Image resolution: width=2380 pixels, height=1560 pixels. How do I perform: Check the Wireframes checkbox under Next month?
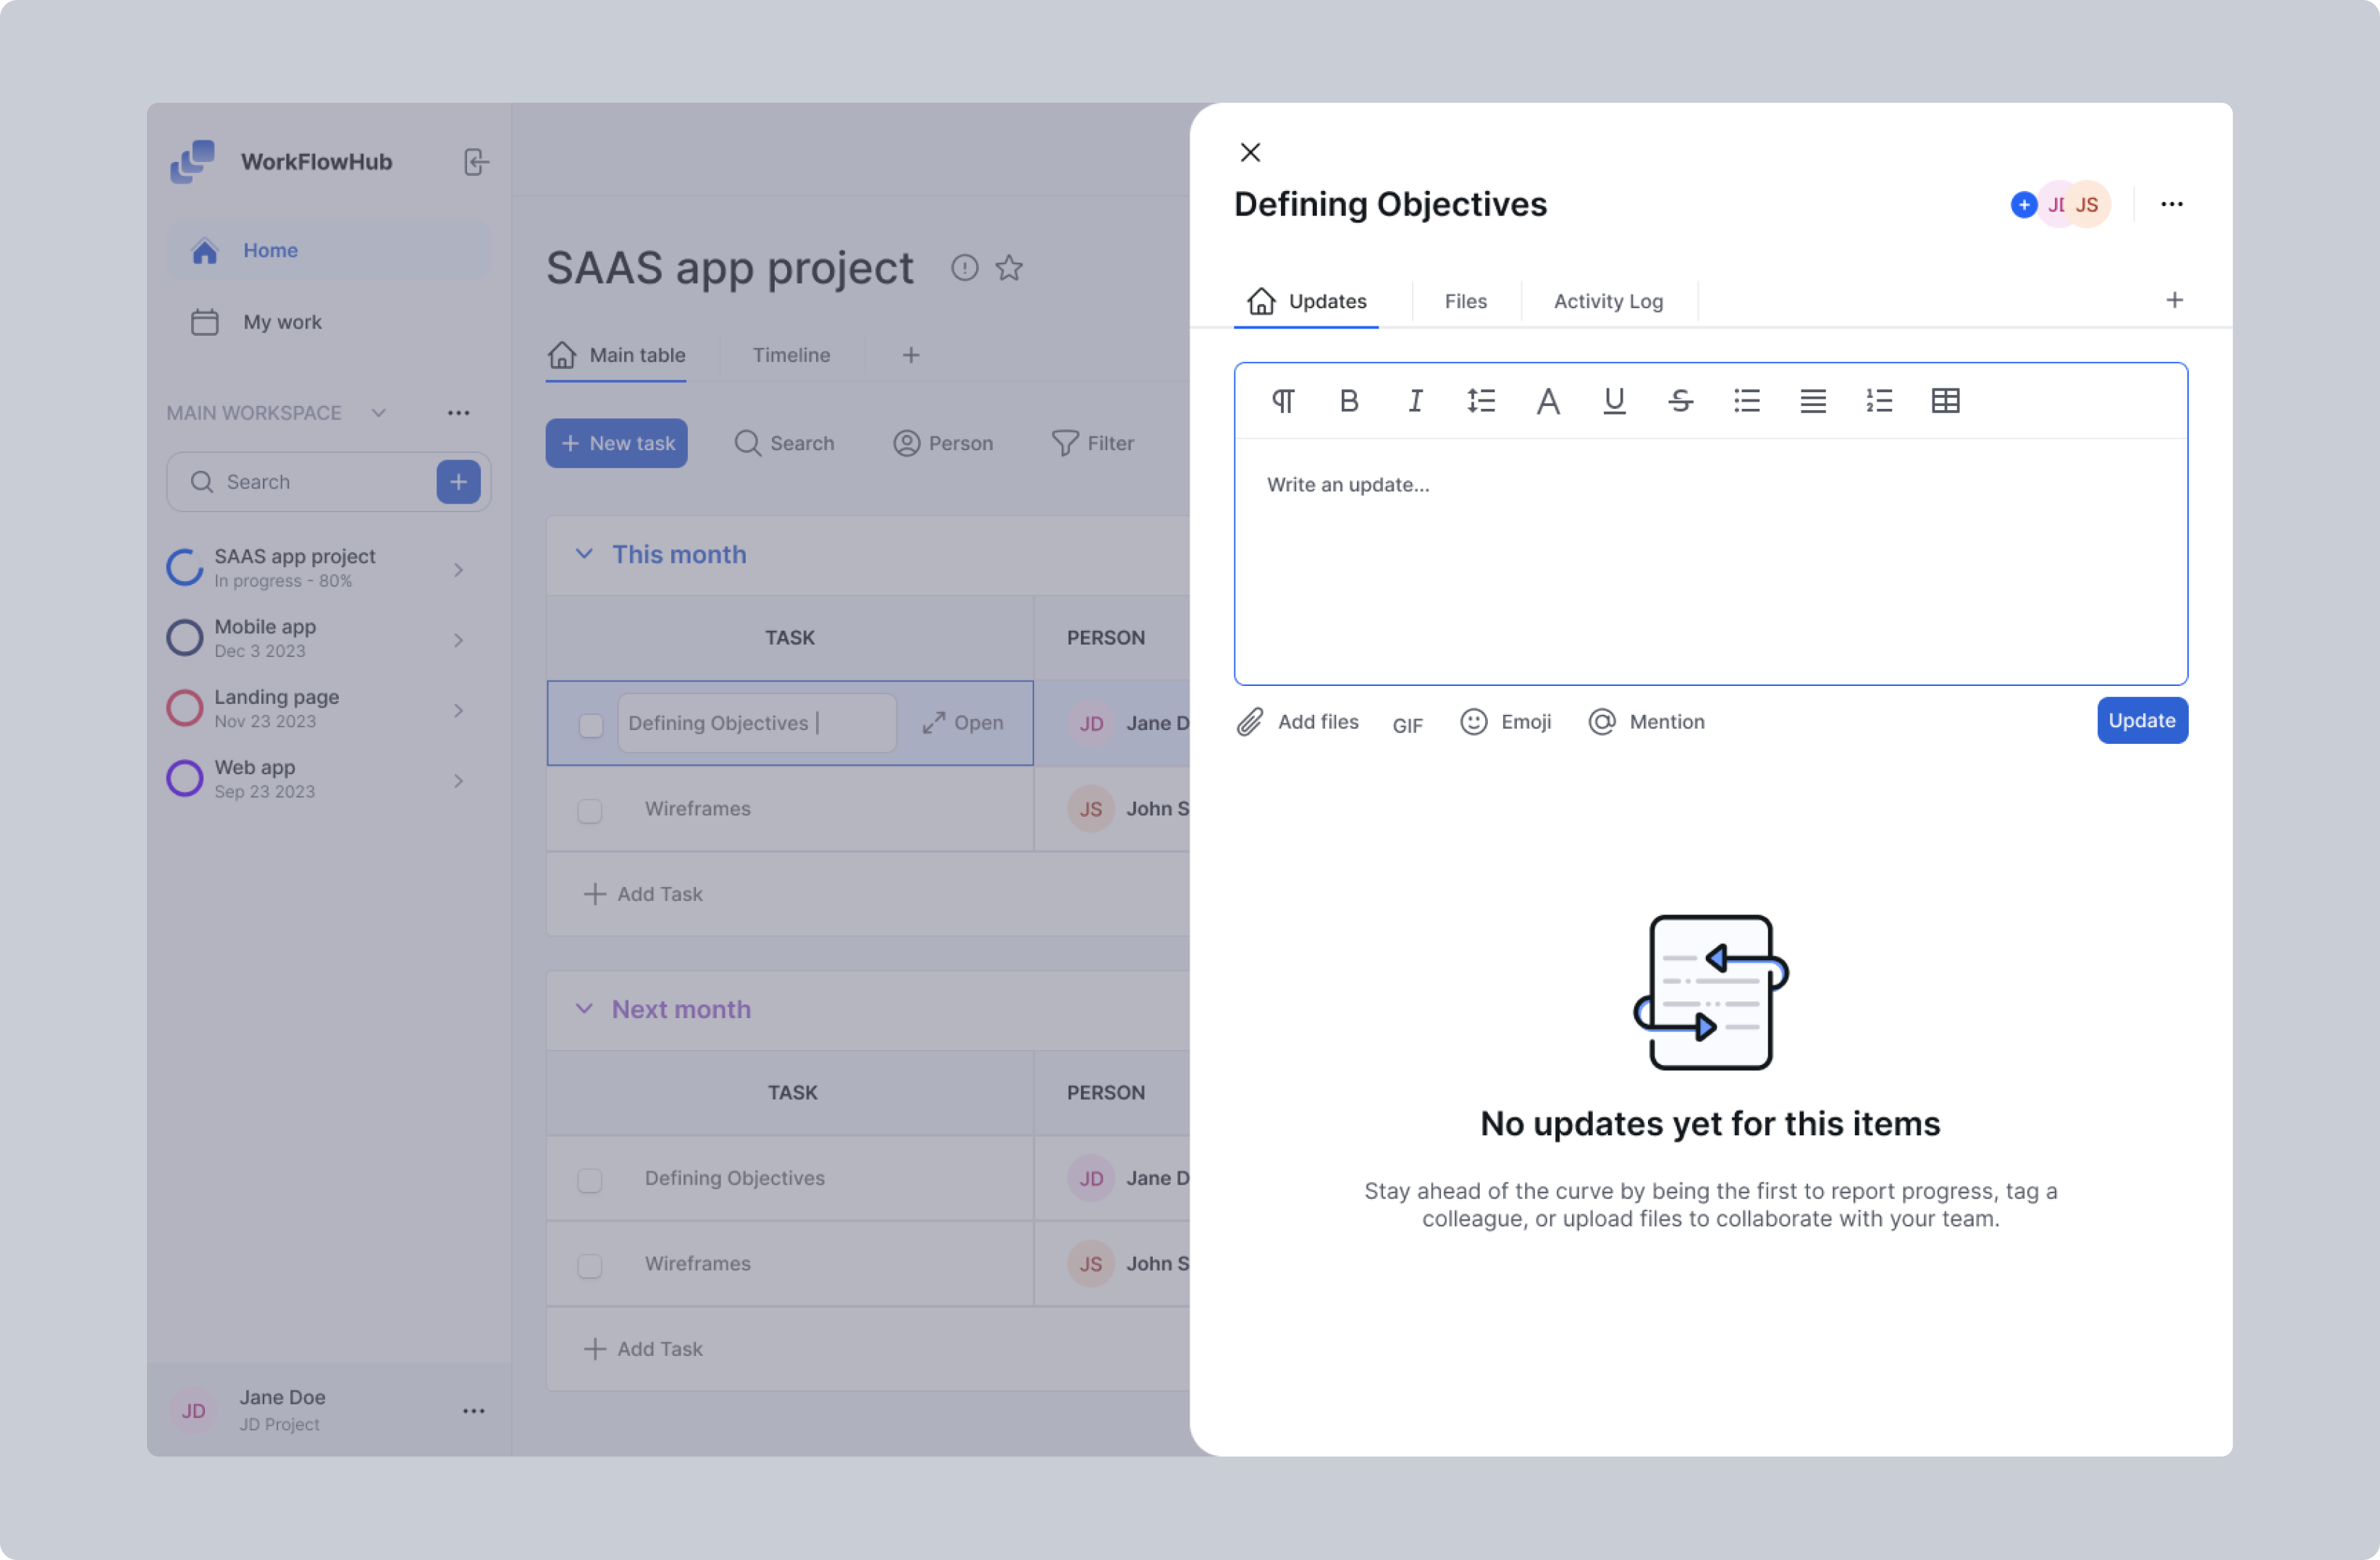(590, 1266)
